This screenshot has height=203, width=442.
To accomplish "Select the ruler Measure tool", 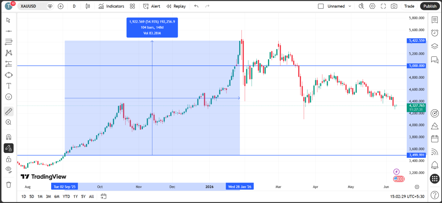I will (x=8, y=112).
